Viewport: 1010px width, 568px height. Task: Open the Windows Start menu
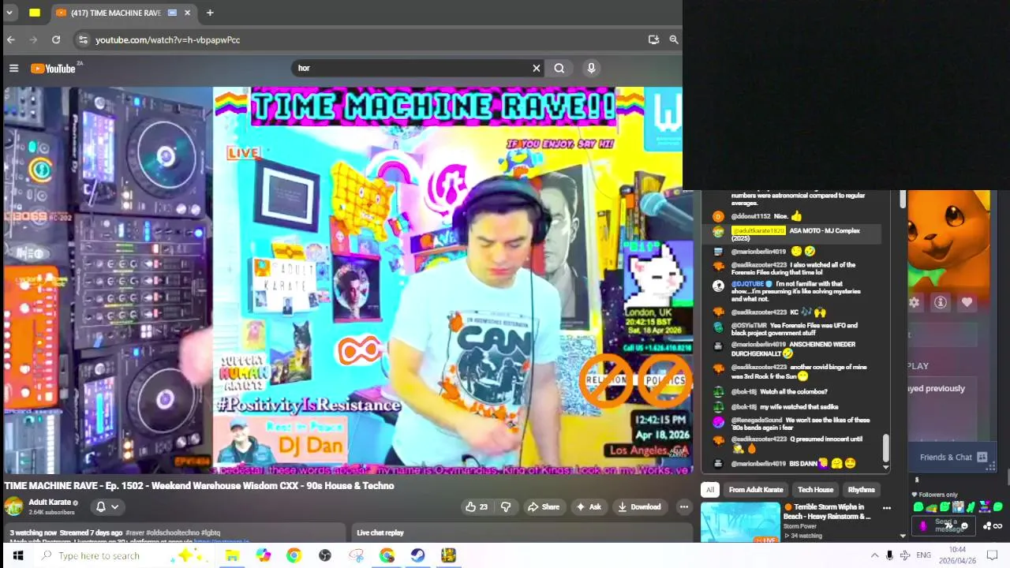point(18,555)
